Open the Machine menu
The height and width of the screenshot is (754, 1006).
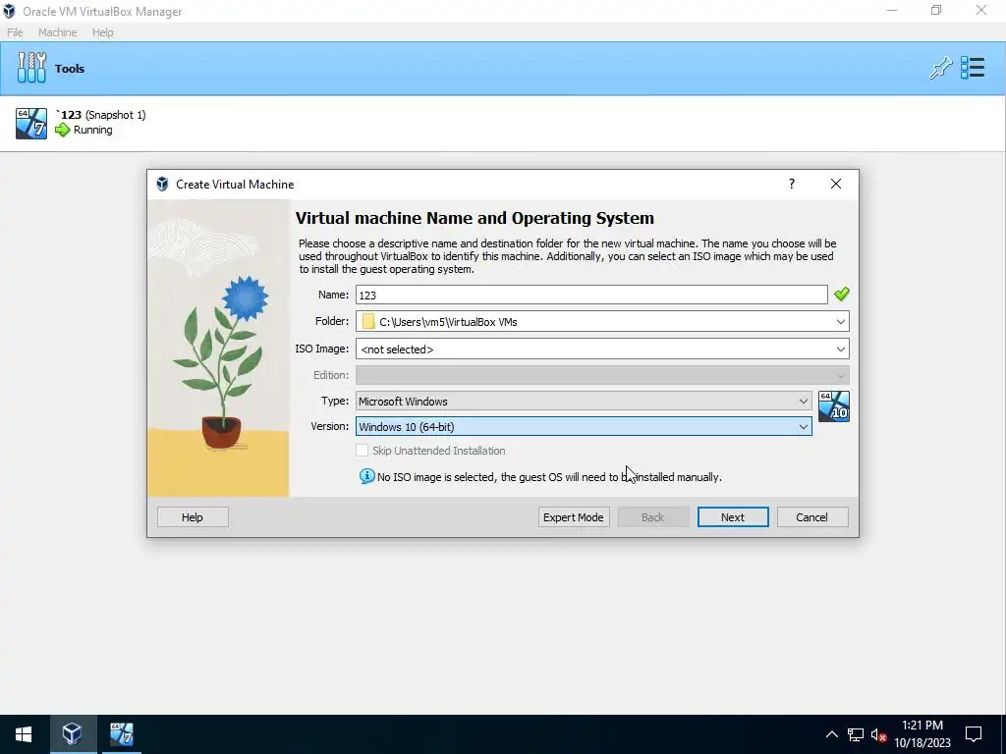pyautogui.click(x=57, y=32)
